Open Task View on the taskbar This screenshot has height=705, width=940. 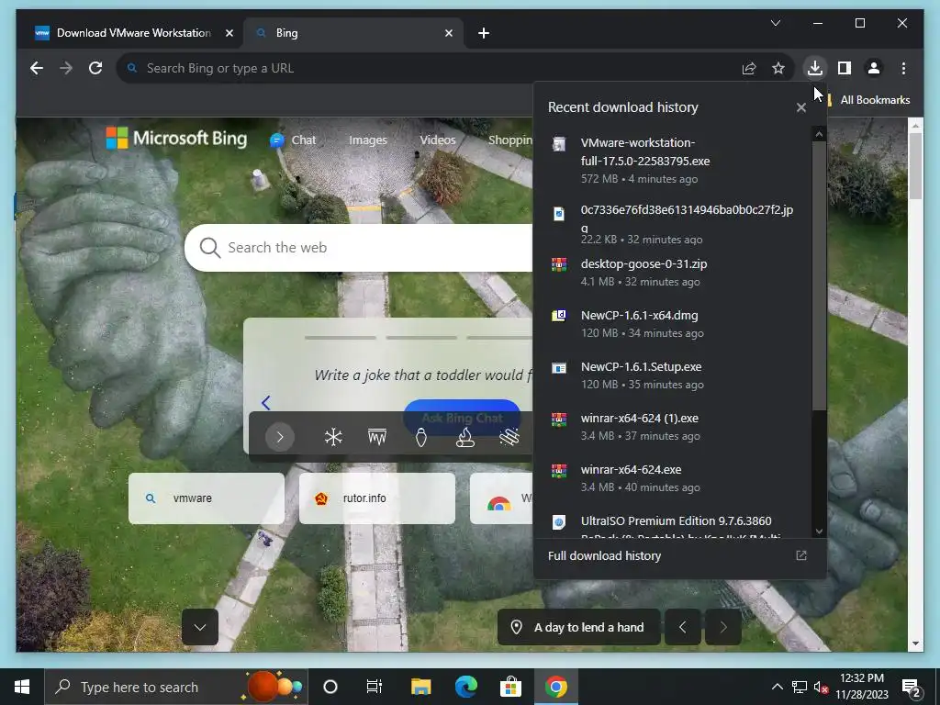pos(375,687)
